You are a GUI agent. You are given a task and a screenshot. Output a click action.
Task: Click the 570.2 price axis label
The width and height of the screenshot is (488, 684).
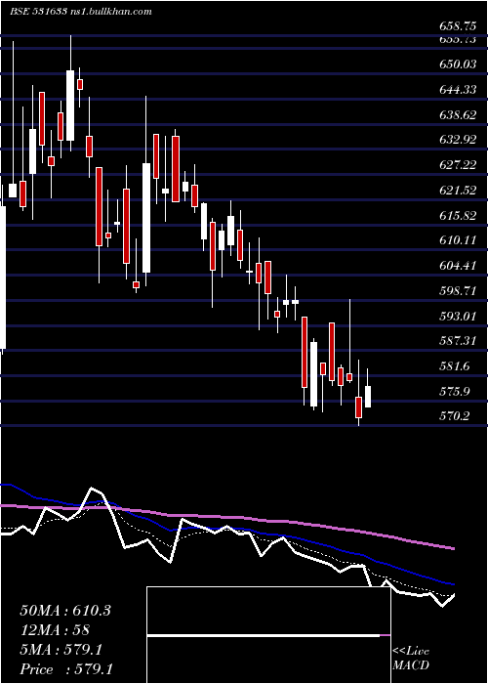[455, 416]
